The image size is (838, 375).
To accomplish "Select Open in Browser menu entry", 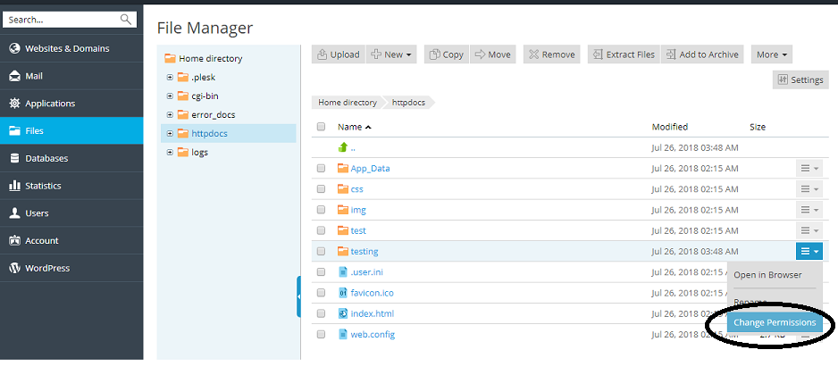I will pos(767,275).
